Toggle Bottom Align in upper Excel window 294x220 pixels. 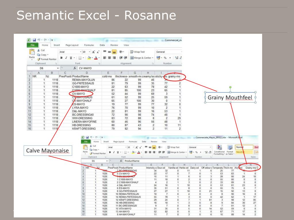point(114,52)
